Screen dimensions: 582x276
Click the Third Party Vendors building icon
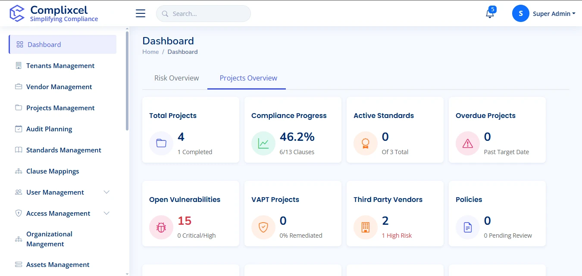click(366, 227)
